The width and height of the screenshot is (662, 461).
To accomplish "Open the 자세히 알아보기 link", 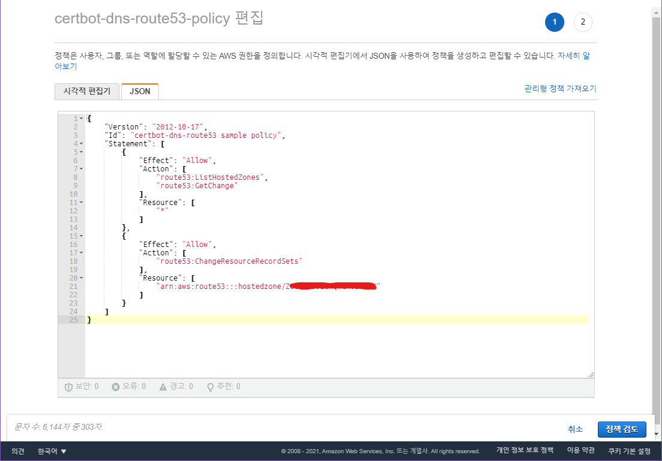I will (x=573, y=56).
